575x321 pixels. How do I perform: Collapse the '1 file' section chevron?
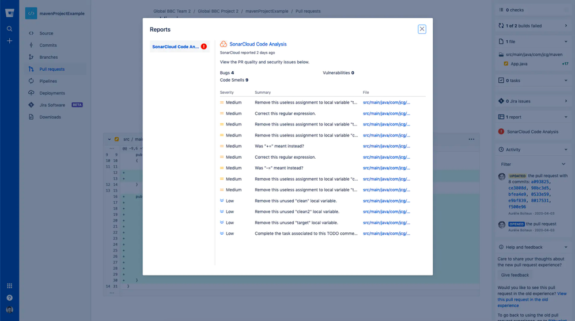coord(566,42)
